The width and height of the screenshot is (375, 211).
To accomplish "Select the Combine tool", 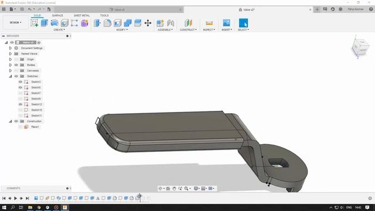I will (128, 23).
